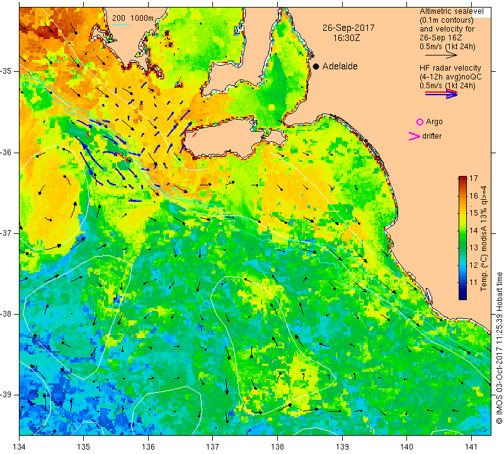Viewport: 504px width, 454px height.
Task: Click the cyan 200m contour legend line
Action: (121, 25)
